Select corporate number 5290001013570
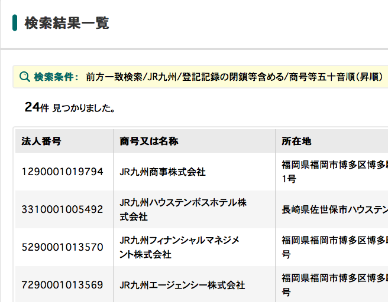The height and width of the screenshot is (302, 388). point(62,247)
